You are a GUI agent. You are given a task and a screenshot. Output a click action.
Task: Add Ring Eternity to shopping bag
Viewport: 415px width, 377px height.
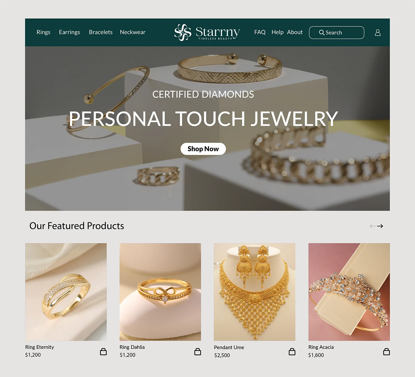[103, 351]
